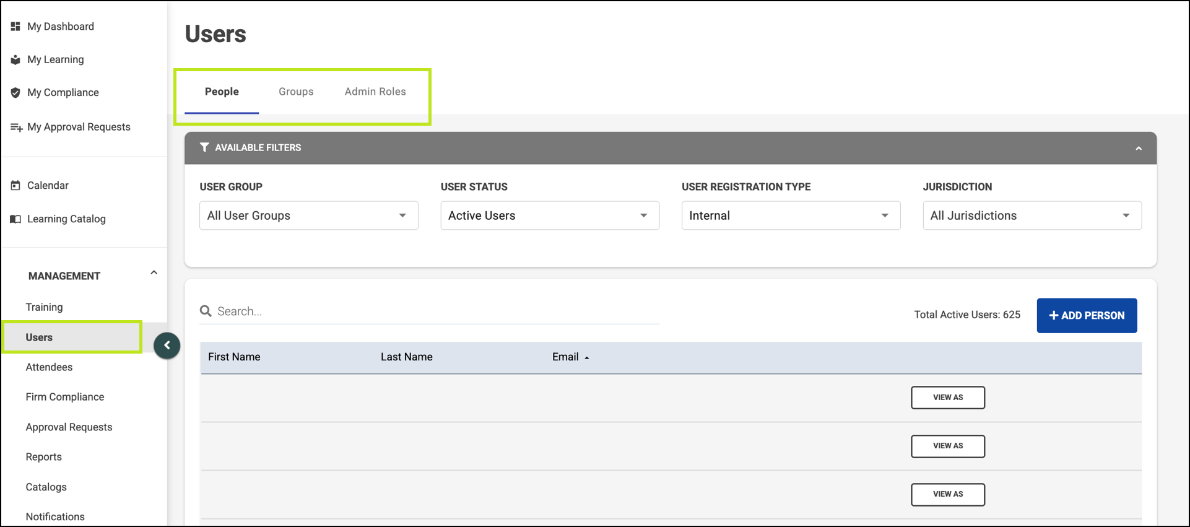Click the My Approval Requests icon
The width and height of the screenshot is (1190, 527).
[x=16, y=127]
